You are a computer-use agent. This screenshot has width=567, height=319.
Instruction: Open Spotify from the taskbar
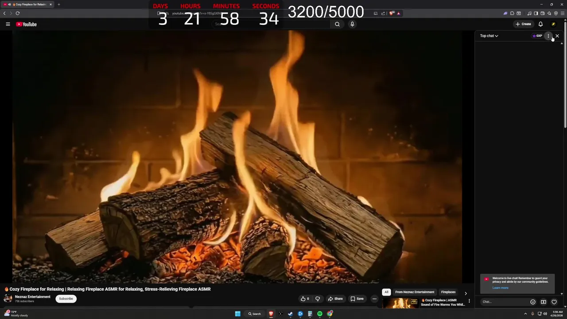(320, 314)
